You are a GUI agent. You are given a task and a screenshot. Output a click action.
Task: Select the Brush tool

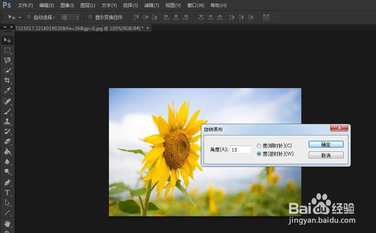(x=7, y=112)
